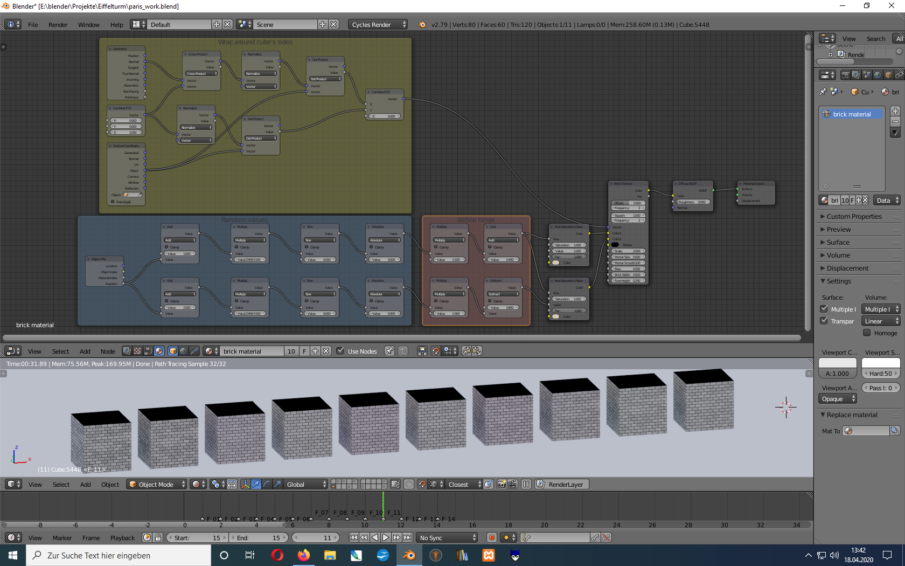905x566 pixels.
Task: Select brick material in the material list
Action: 851,114
